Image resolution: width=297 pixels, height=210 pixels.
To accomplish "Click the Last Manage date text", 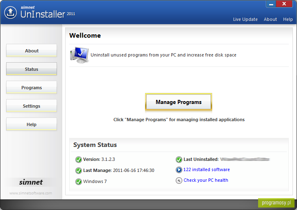I will (x=118, y=170).
